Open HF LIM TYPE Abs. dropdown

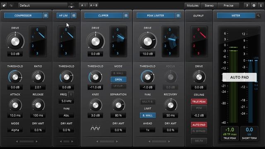tap(66, 115)
